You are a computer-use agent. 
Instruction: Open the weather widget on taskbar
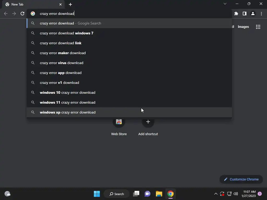pyautogui.click(x=7, y=194)
